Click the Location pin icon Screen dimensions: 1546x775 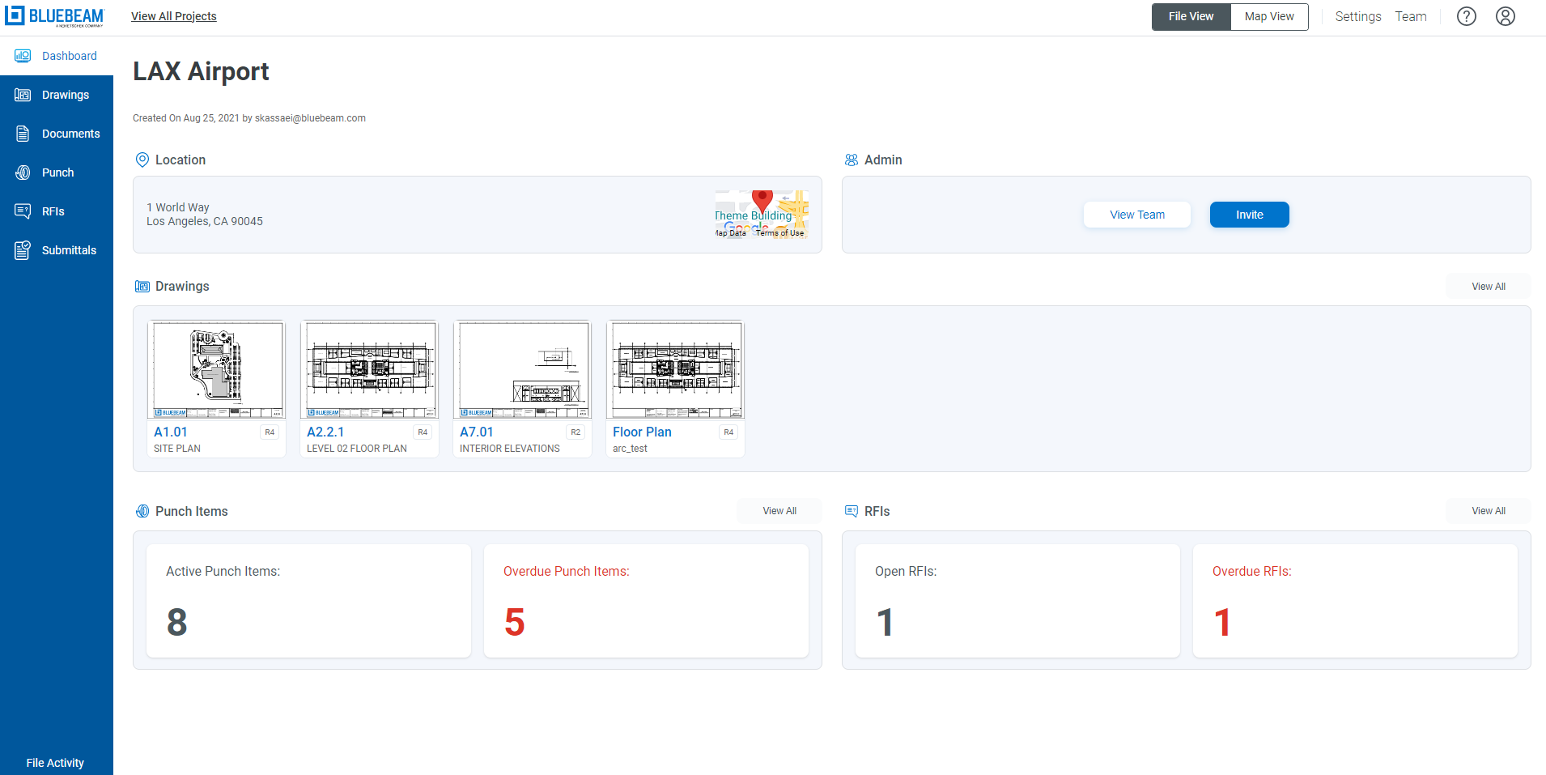tap(142, 160)
